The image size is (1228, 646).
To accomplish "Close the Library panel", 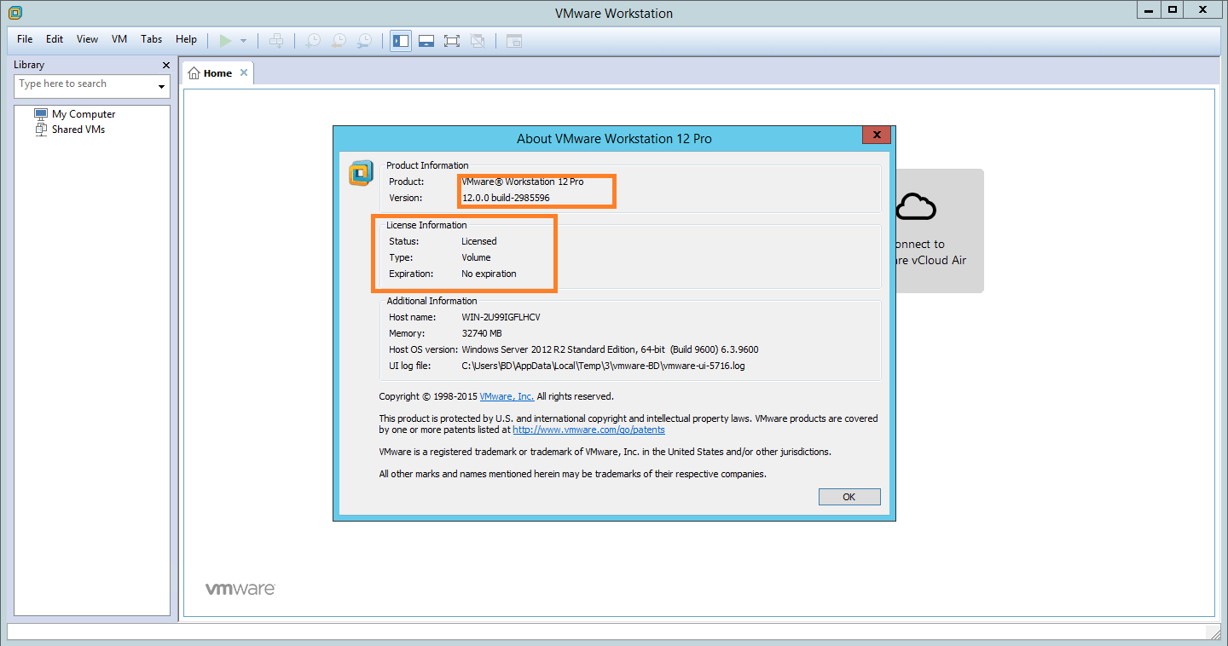I will [165, 65].
